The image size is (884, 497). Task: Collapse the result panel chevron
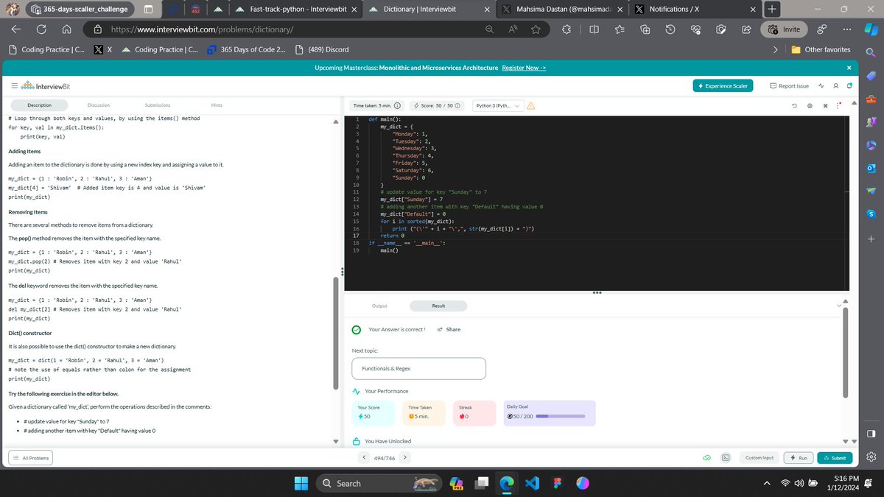pyautogui.click(x=838, y=305)
